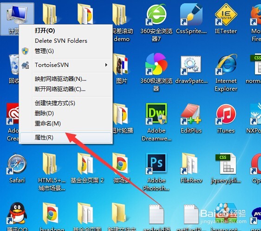The image size is (261, 231).
Task: Open Internet Explorer shortcut
Action: 226,65
